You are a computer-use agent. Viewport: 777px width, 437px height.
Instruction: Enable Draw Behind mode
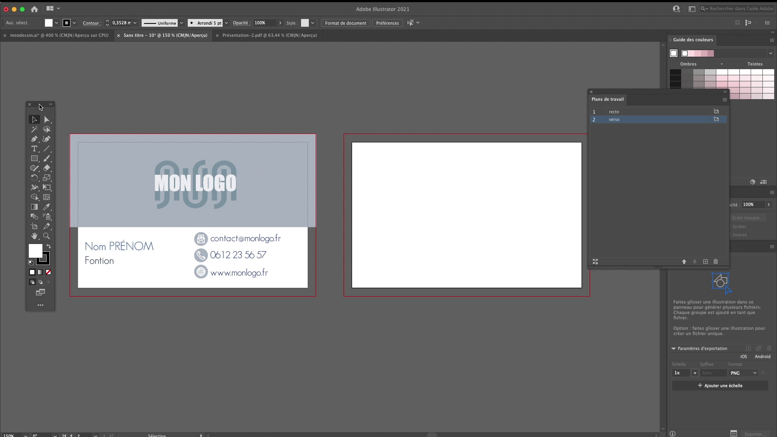40,282
